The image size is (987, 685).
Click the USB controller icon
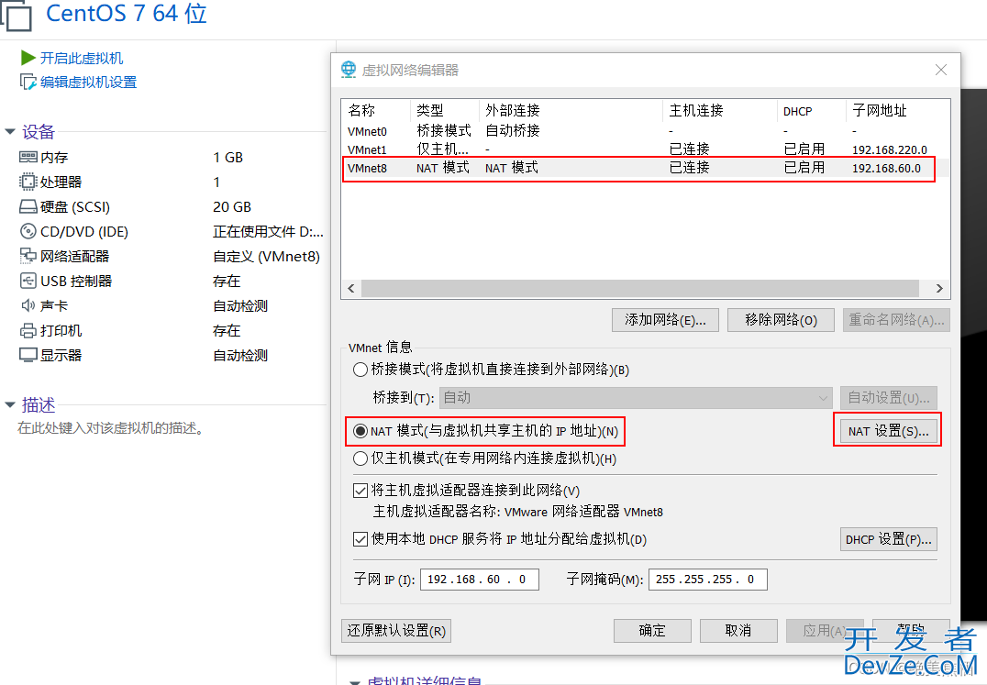28,281
